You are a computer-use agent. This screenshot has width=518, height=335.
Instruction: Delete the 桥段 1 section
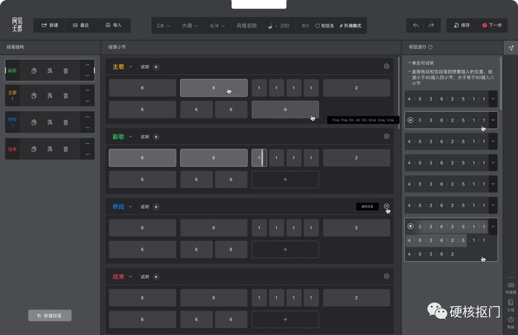click(x=66, y=122)
